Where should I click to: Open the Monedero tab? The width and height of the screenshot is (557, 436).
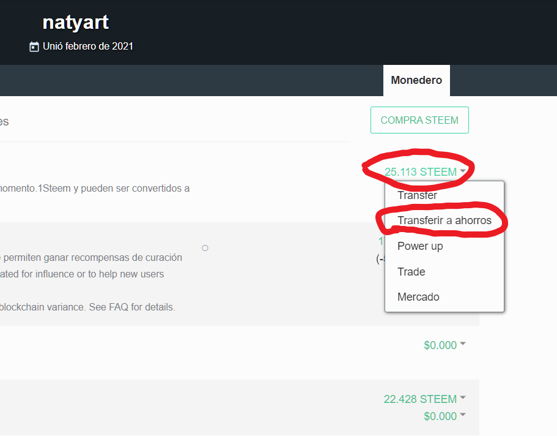pyautogui.click(x=416, y=80)
